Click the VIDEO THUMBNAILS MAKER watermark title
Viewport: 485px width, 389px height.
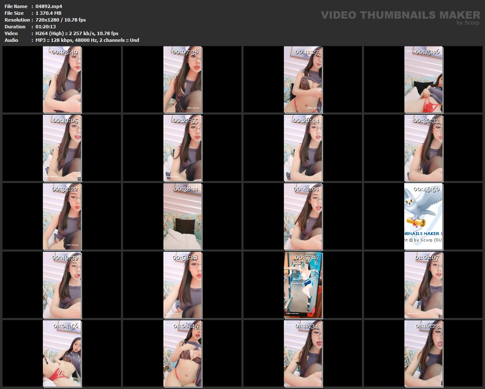[x=400, y=15]
